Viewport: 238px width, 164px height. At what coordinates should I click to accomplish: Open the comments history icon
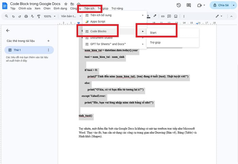click(x=189, y=5)
